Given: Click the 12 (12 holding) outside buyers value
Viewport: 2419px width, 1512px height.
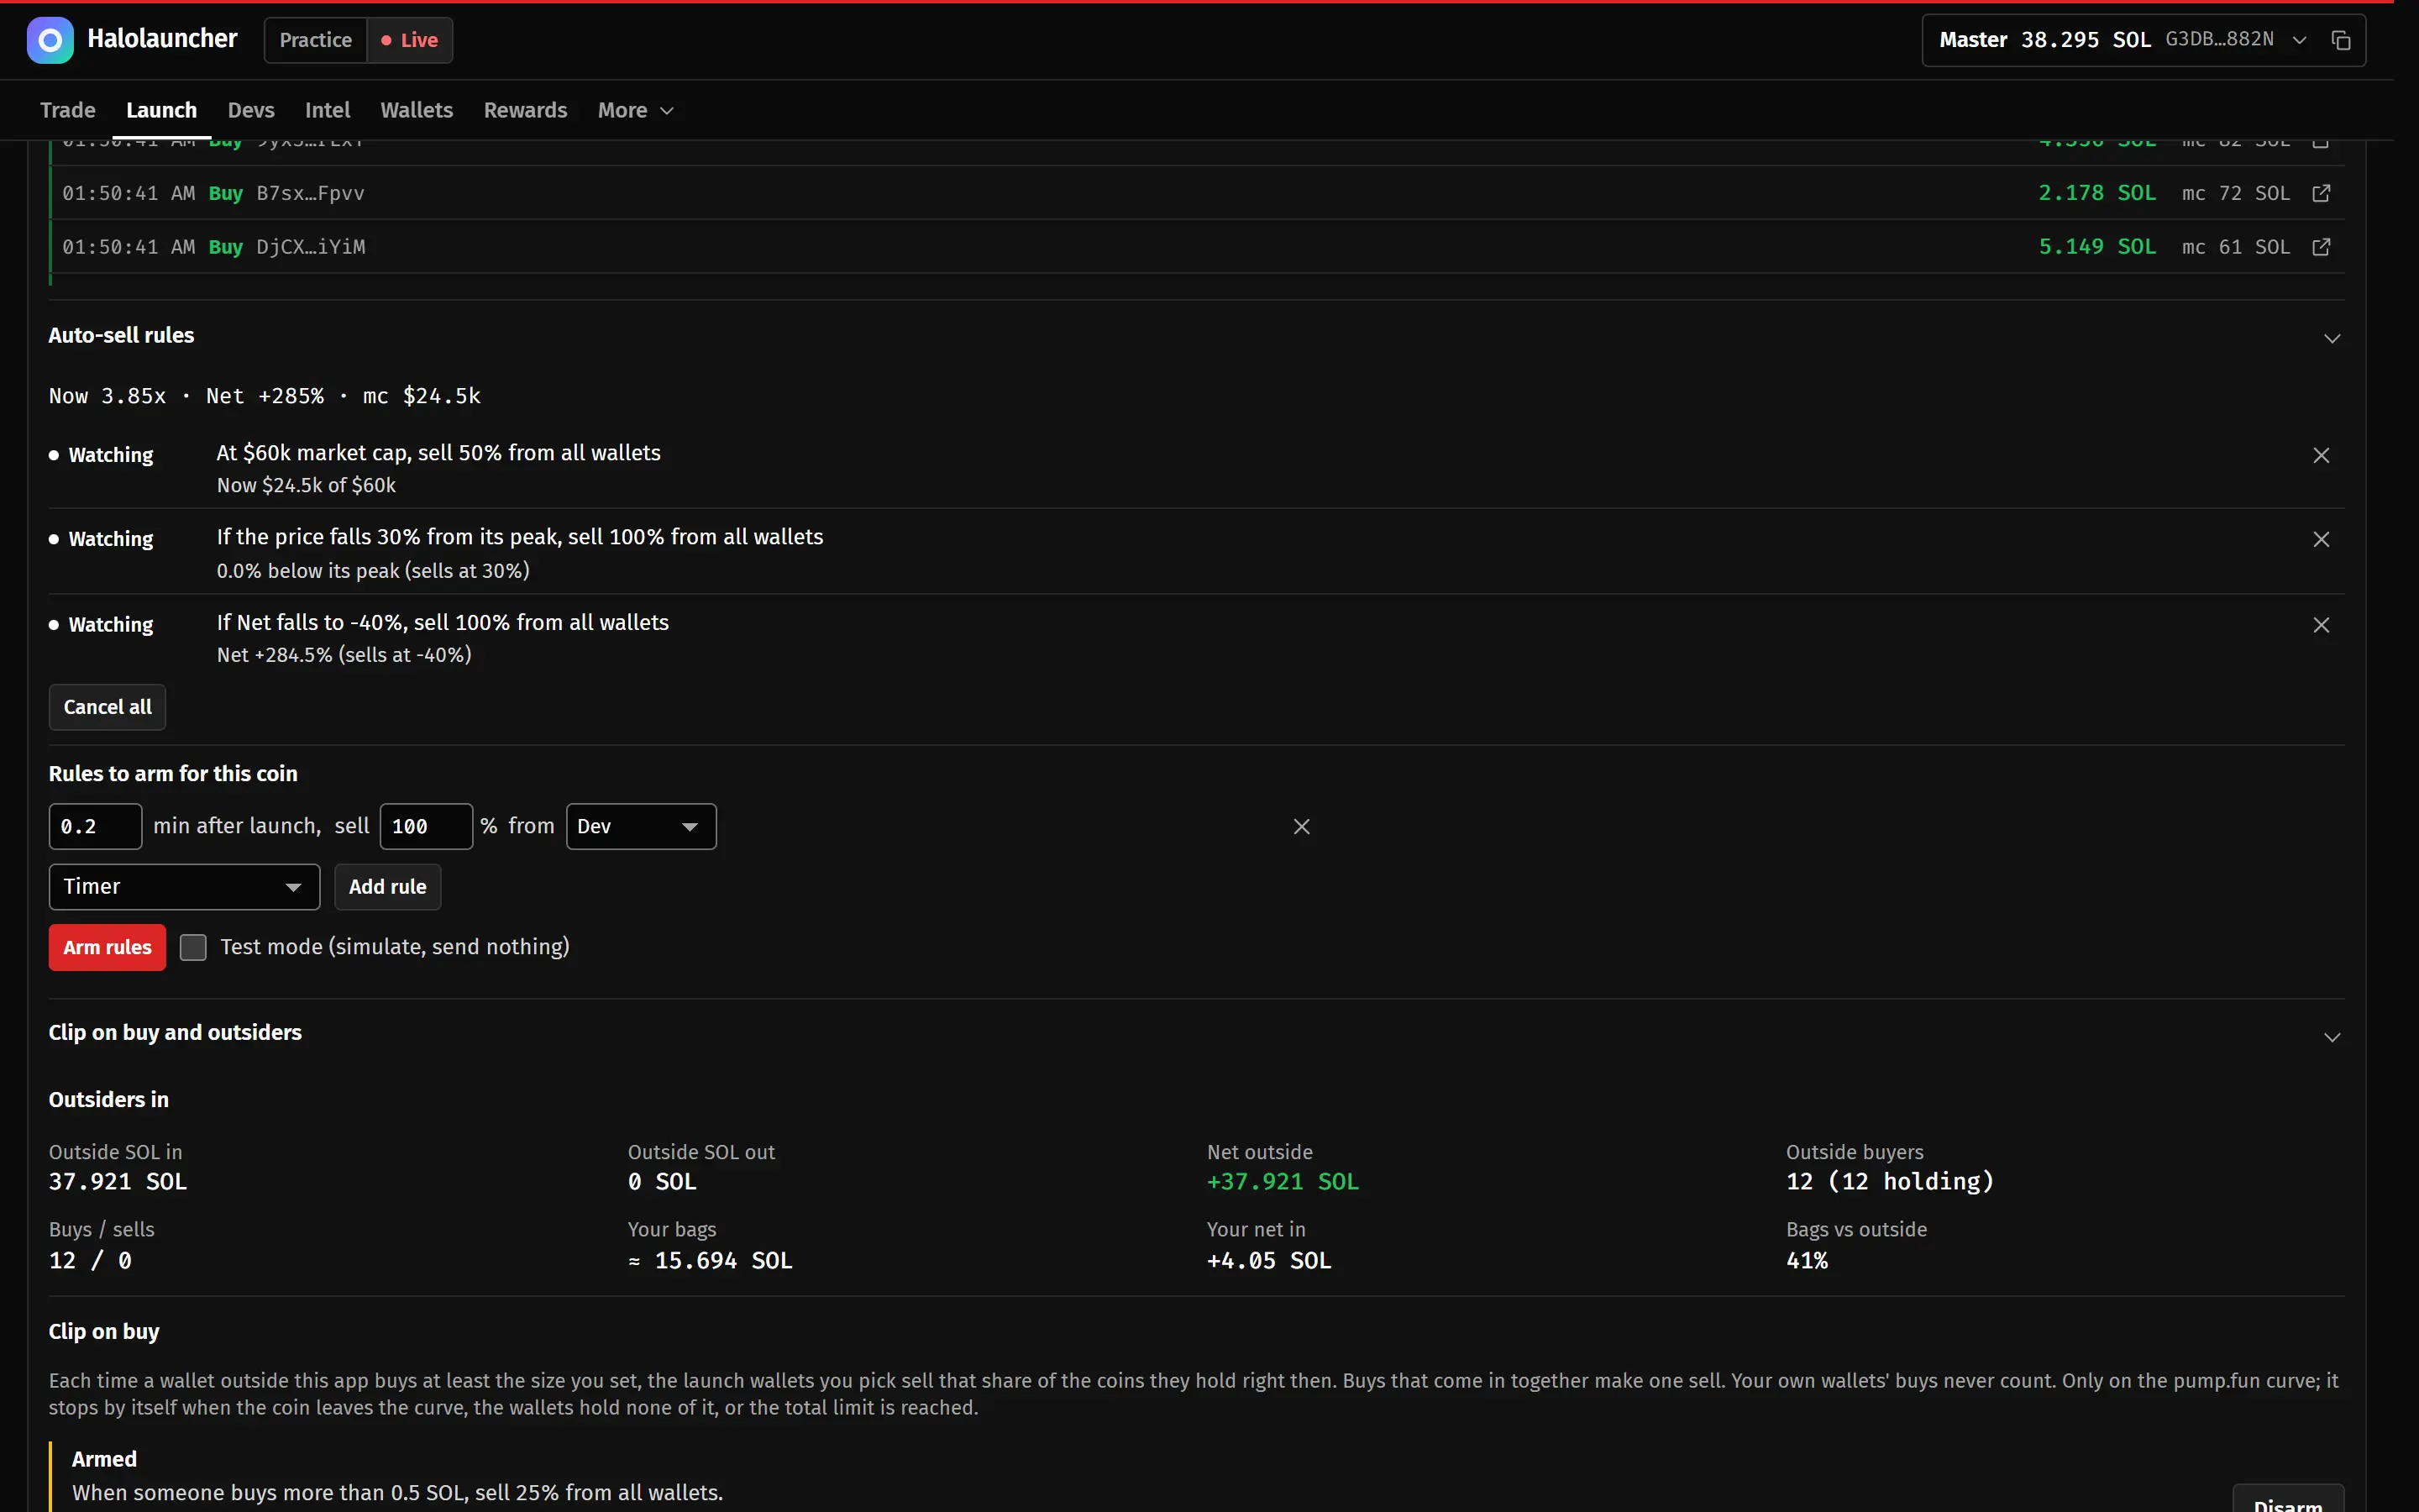Looking at the screenshot, I should coord(1889,1182).
